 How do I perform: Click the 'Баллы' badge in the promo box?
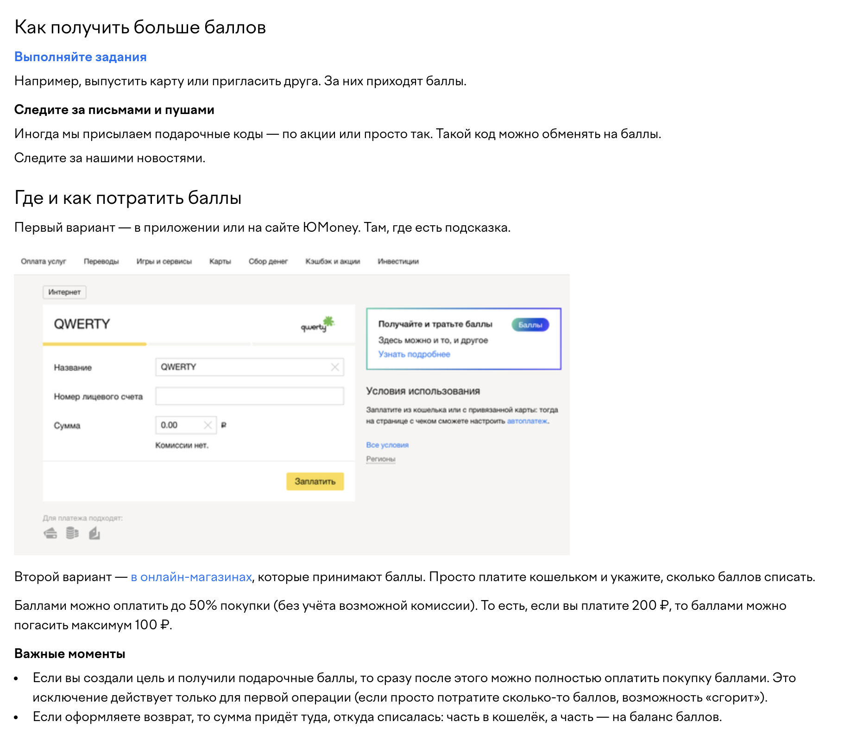(x=530, y=325)
